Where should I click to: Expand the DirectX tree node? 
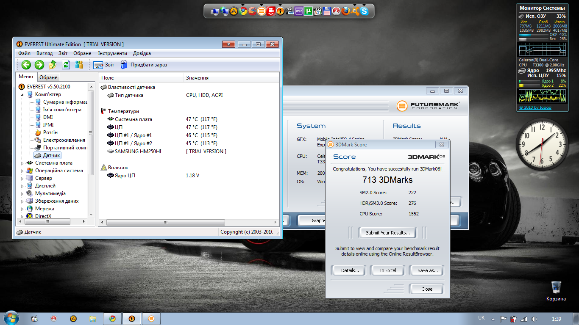point(23,216)
